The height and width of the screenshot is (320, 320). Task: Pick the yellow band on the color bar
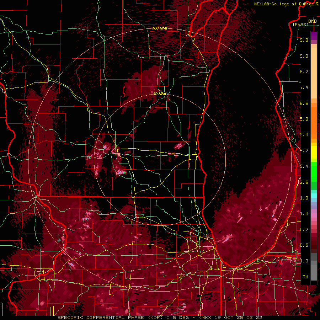(314, 152)
